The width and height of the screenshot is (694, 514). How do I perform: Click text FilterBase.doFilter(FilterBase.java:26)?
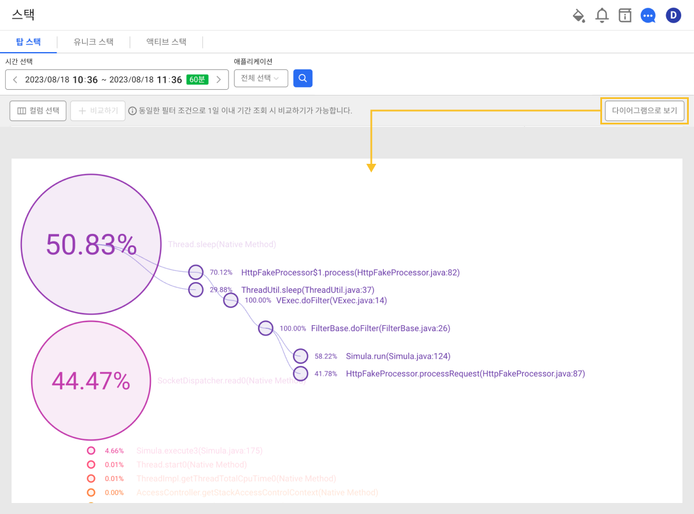tap(381, 328)
